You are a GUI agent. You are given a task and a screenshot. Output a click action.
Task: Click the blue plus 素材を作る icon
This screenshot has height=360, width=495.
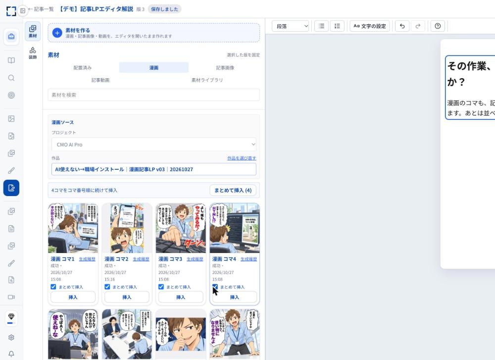point(57,33)
